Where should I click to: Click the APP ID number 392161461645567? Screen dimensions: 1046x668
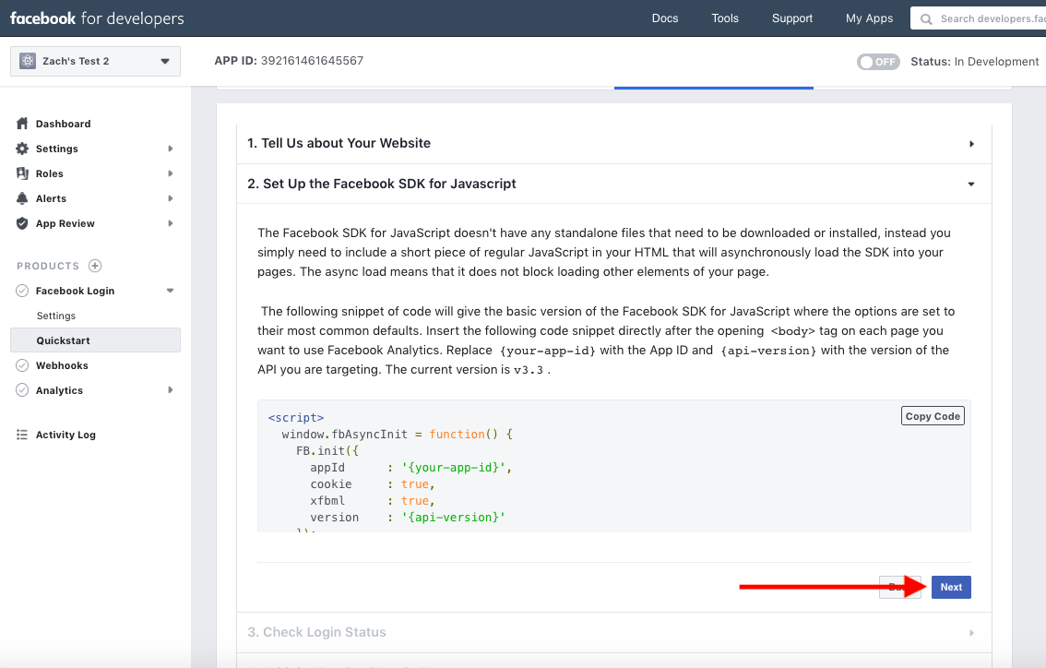pos(312,61)
